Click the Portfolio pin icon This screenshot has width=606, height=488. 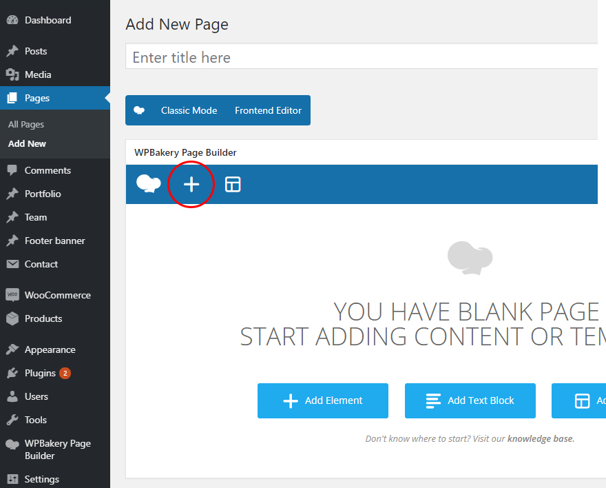(x=12, y=194)
